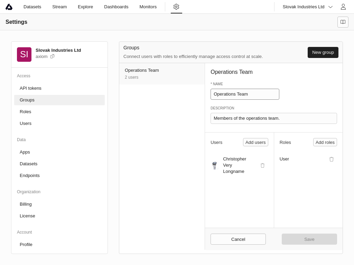Expand the Slovak Industries Ltd organization dropdown
This screenshot has height=265, width=354.
[307, 7]
